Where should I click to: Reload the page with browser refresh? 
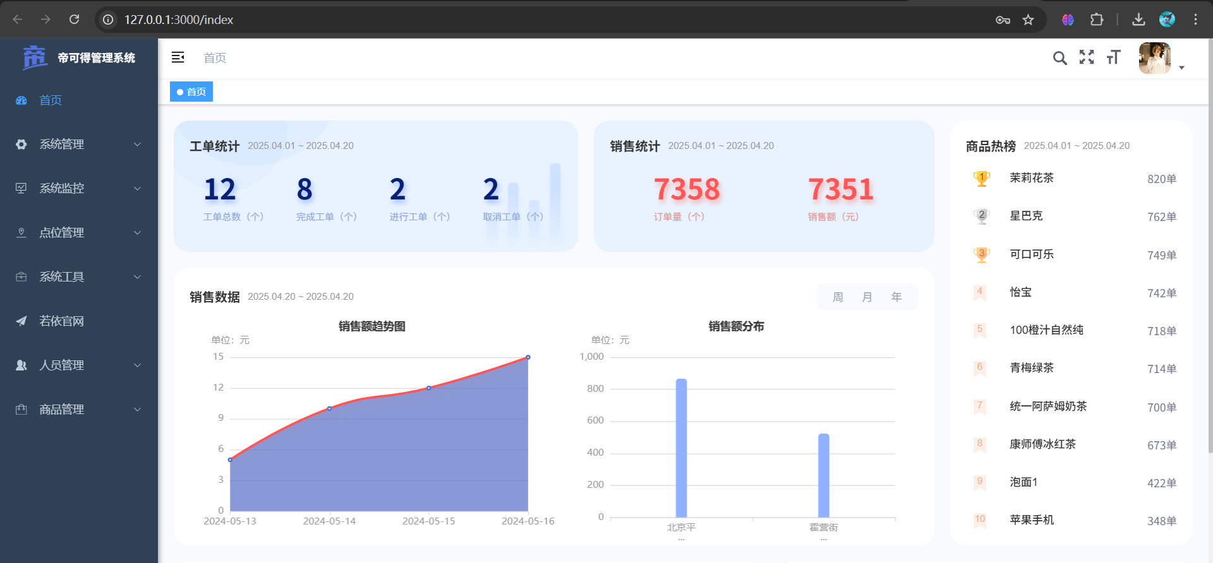click(x=74, y=20)
